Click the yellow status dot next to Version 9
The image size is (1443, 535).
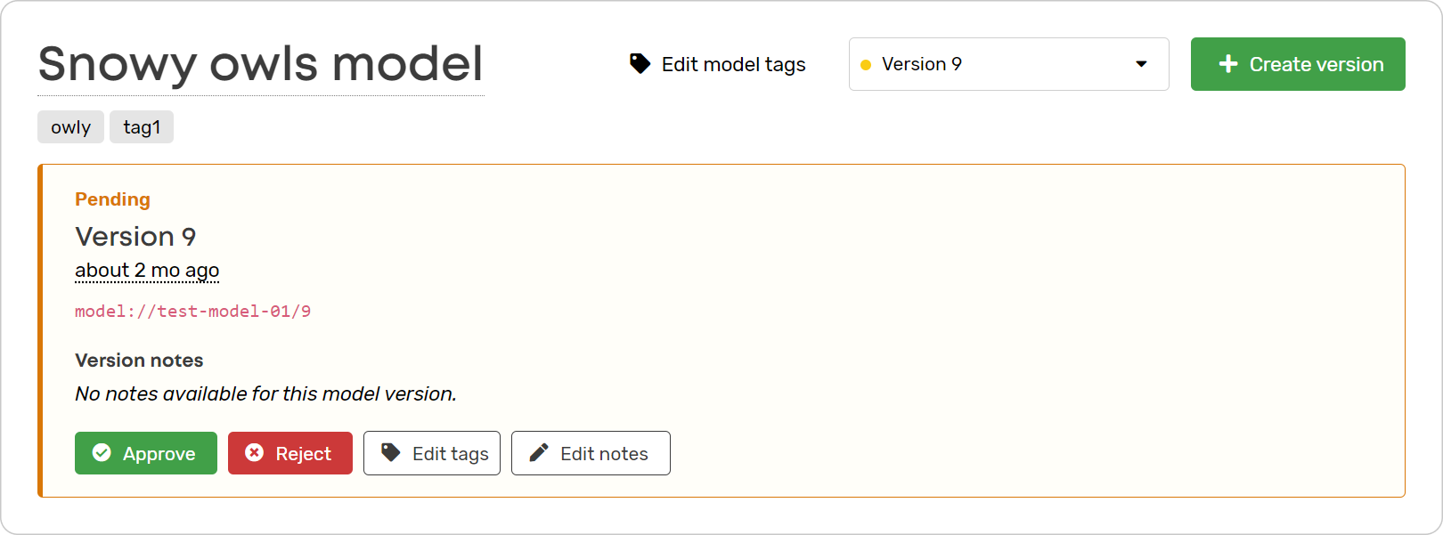tap(866, 64)
